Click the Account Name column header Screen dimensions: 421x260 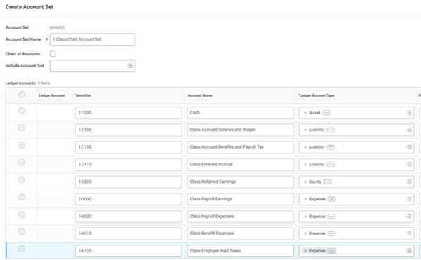click(199, 95)
